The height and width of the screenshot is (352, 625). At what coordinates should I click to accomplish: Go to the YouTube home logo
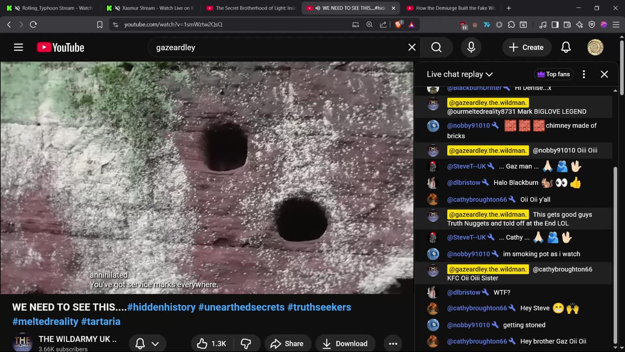tap(61, 47)
